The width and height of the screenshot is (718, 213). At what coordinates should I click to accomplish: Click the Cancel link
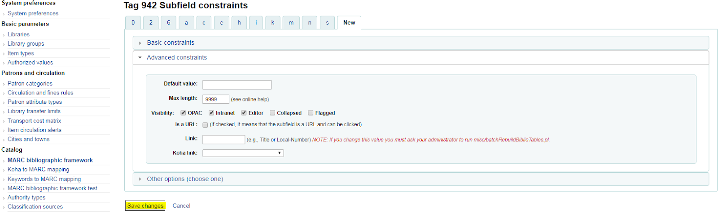pos(182,206)
